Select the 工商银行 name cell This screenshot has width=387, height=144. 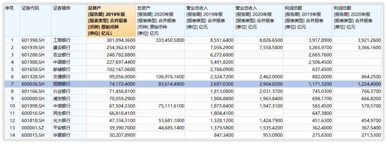pos(69,40)
